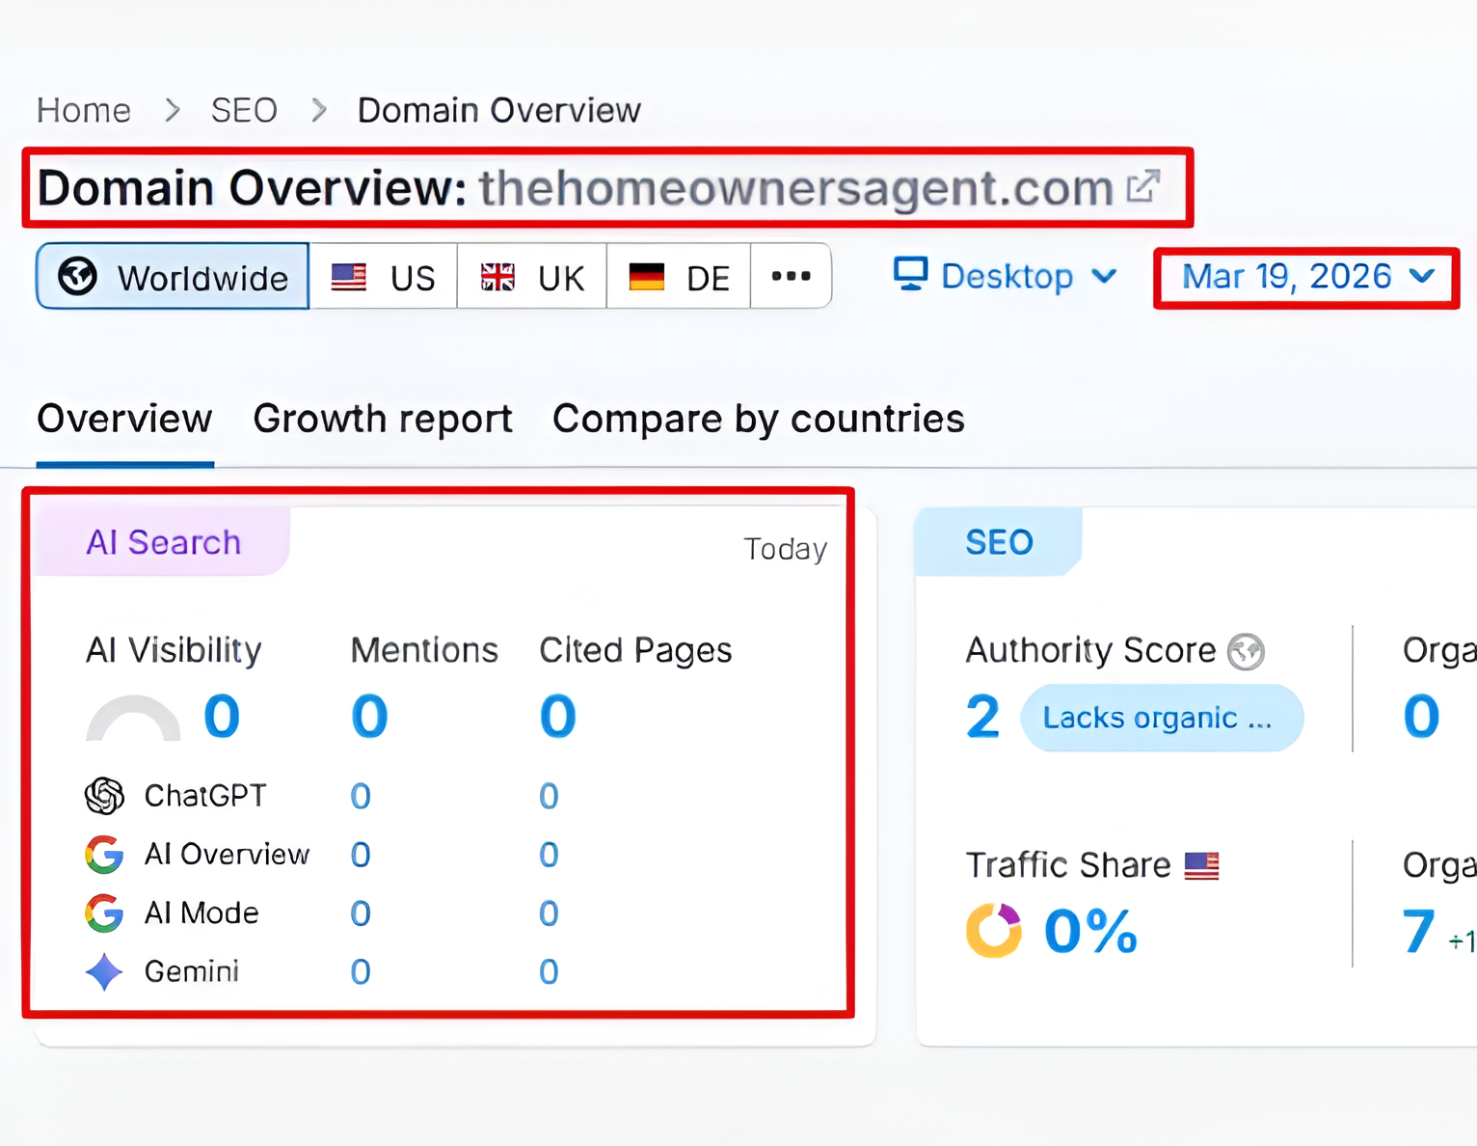The image size is (1477, 1146).
Task: Click the Traffic Share donut chart
Action: (994, 931)
